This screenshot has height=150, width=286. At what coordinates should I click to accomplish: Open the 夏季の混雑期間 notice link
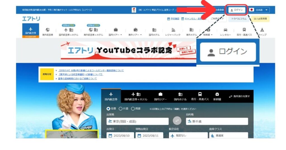[77, 79]
